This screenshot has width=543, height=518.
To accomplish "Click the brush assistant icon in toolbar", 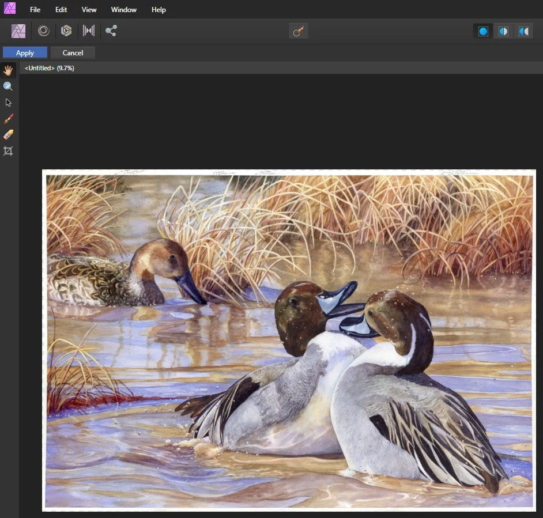I will click(x=299, y=31).
